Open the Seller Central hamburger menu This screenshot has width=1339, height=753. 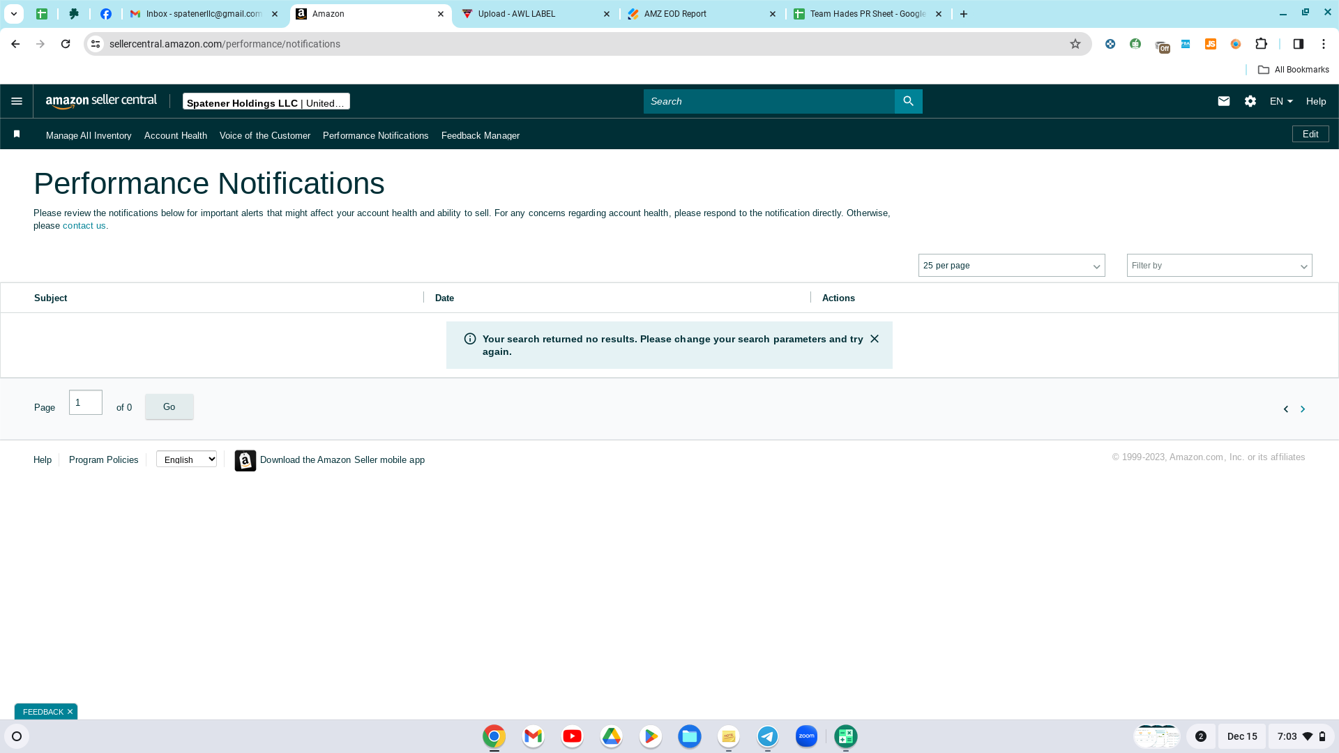(x=17, y=101)
